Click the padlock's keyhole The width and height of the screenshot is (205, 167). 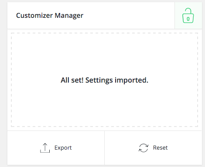point(188,19)
